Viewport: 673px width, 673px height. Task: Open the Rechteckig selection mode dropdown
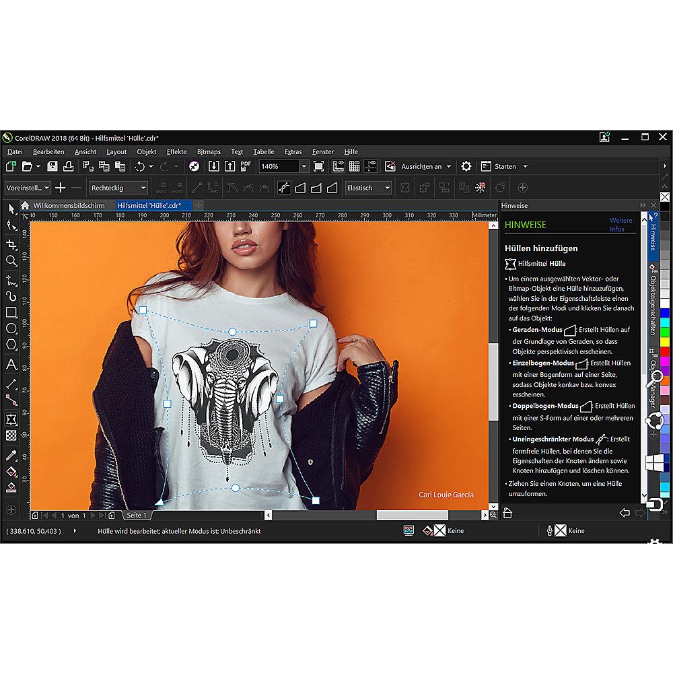pyautogui.click(x=143, y=188)
